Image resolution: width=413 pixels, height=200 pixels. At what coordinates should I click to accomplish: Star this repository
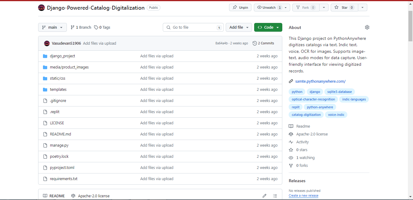(x=344, y=8)
